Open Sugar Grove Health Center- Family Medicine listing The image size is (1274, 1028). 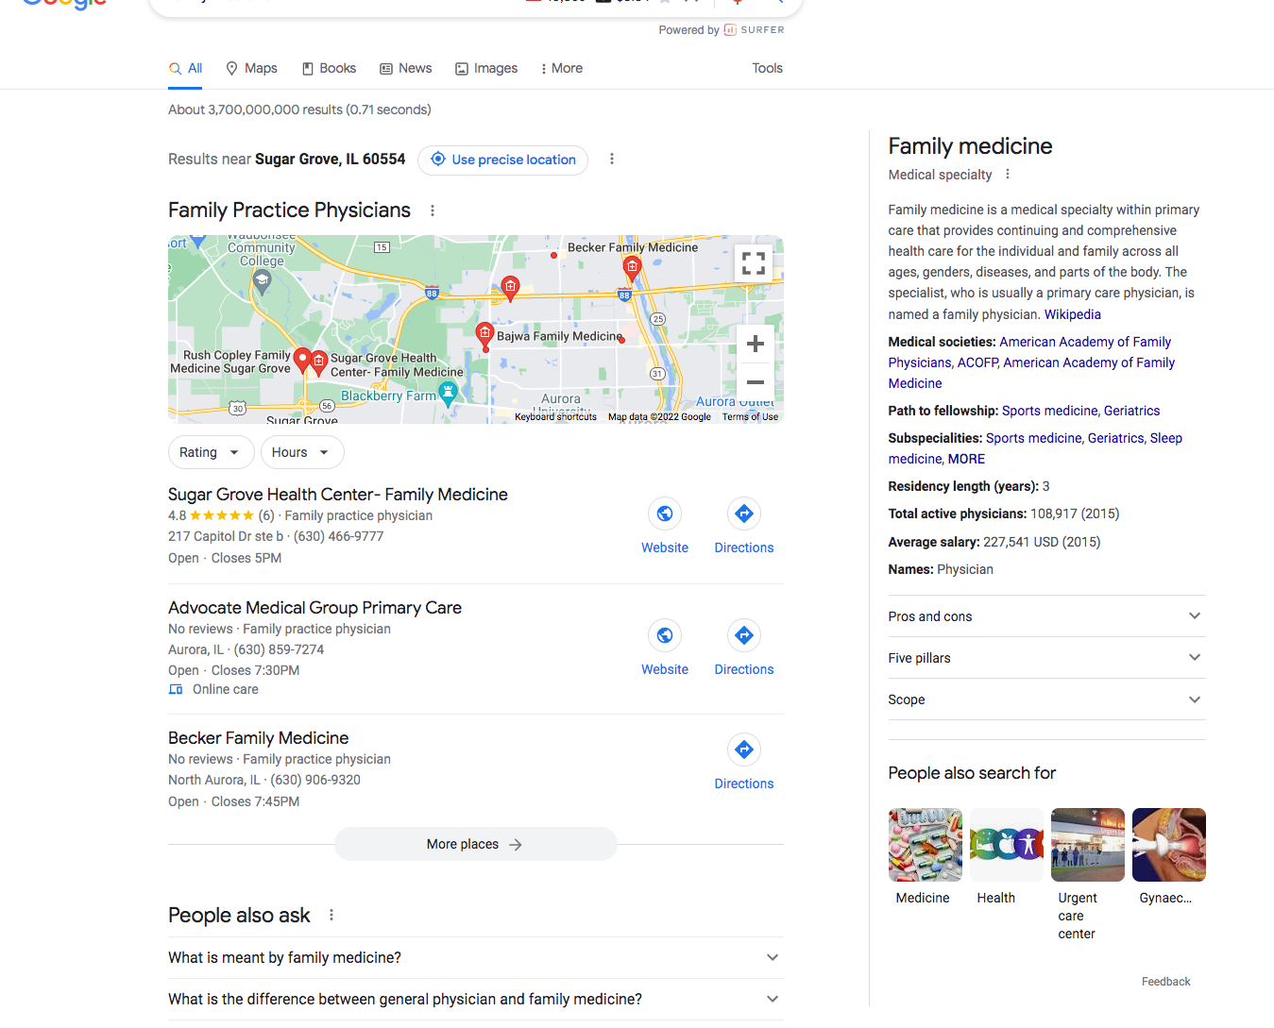click(x=338, y=495)
